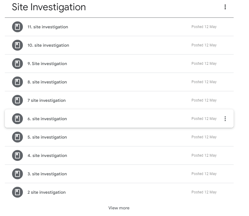Click material icon for 9. Site investigation

[17, 64]
